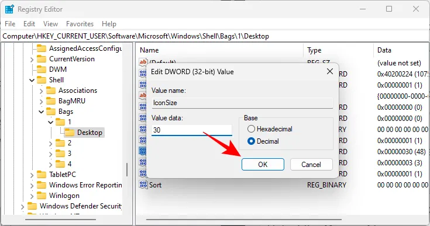Click the Value data input field

(x=192, y=130)
